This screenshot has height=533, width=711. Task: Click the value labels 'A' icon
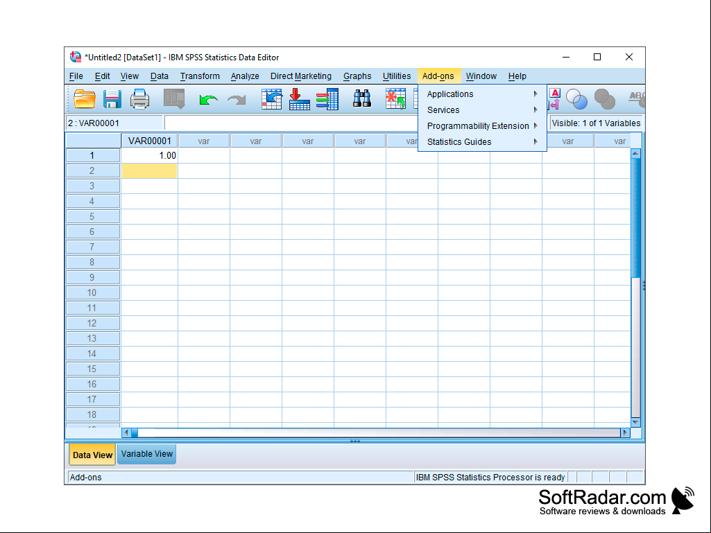[554, 98]
